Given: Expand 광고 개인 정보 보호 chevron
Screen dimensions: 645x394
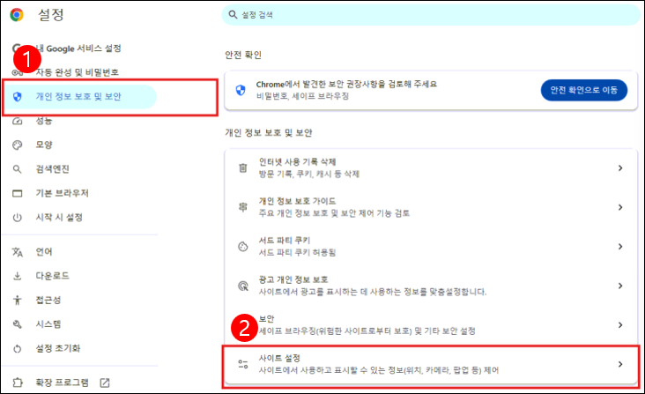Looking at the screenshot, I should [x=620, y=286].
